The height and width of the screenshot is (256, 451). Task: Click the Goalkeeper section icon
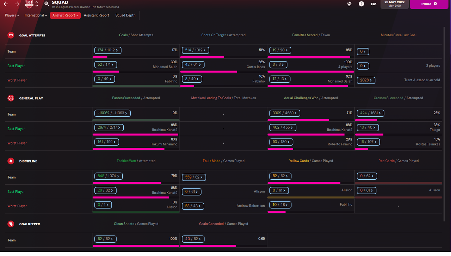[x=11, y=224]
